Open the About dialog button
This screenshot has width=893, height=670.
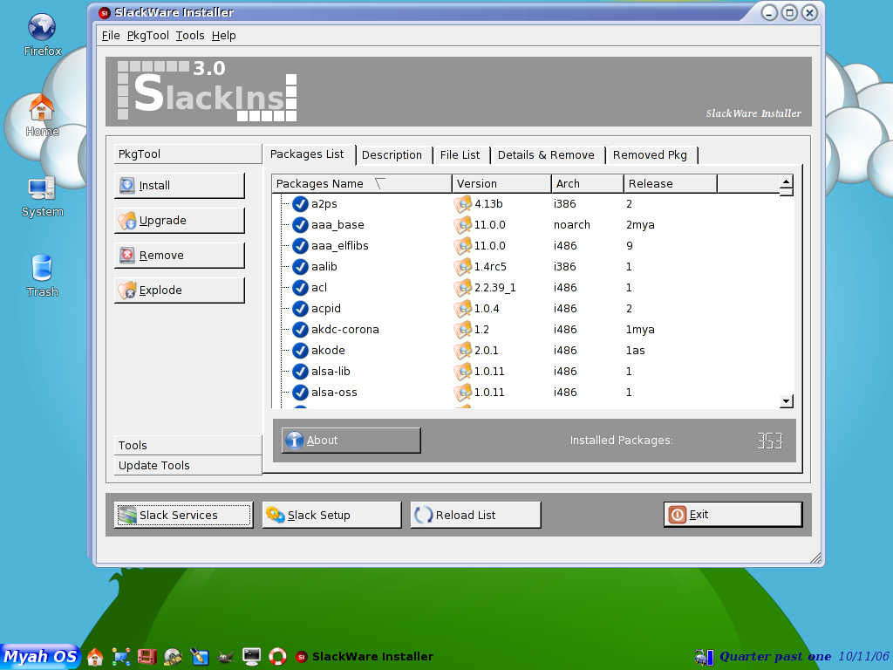point(351,441)
